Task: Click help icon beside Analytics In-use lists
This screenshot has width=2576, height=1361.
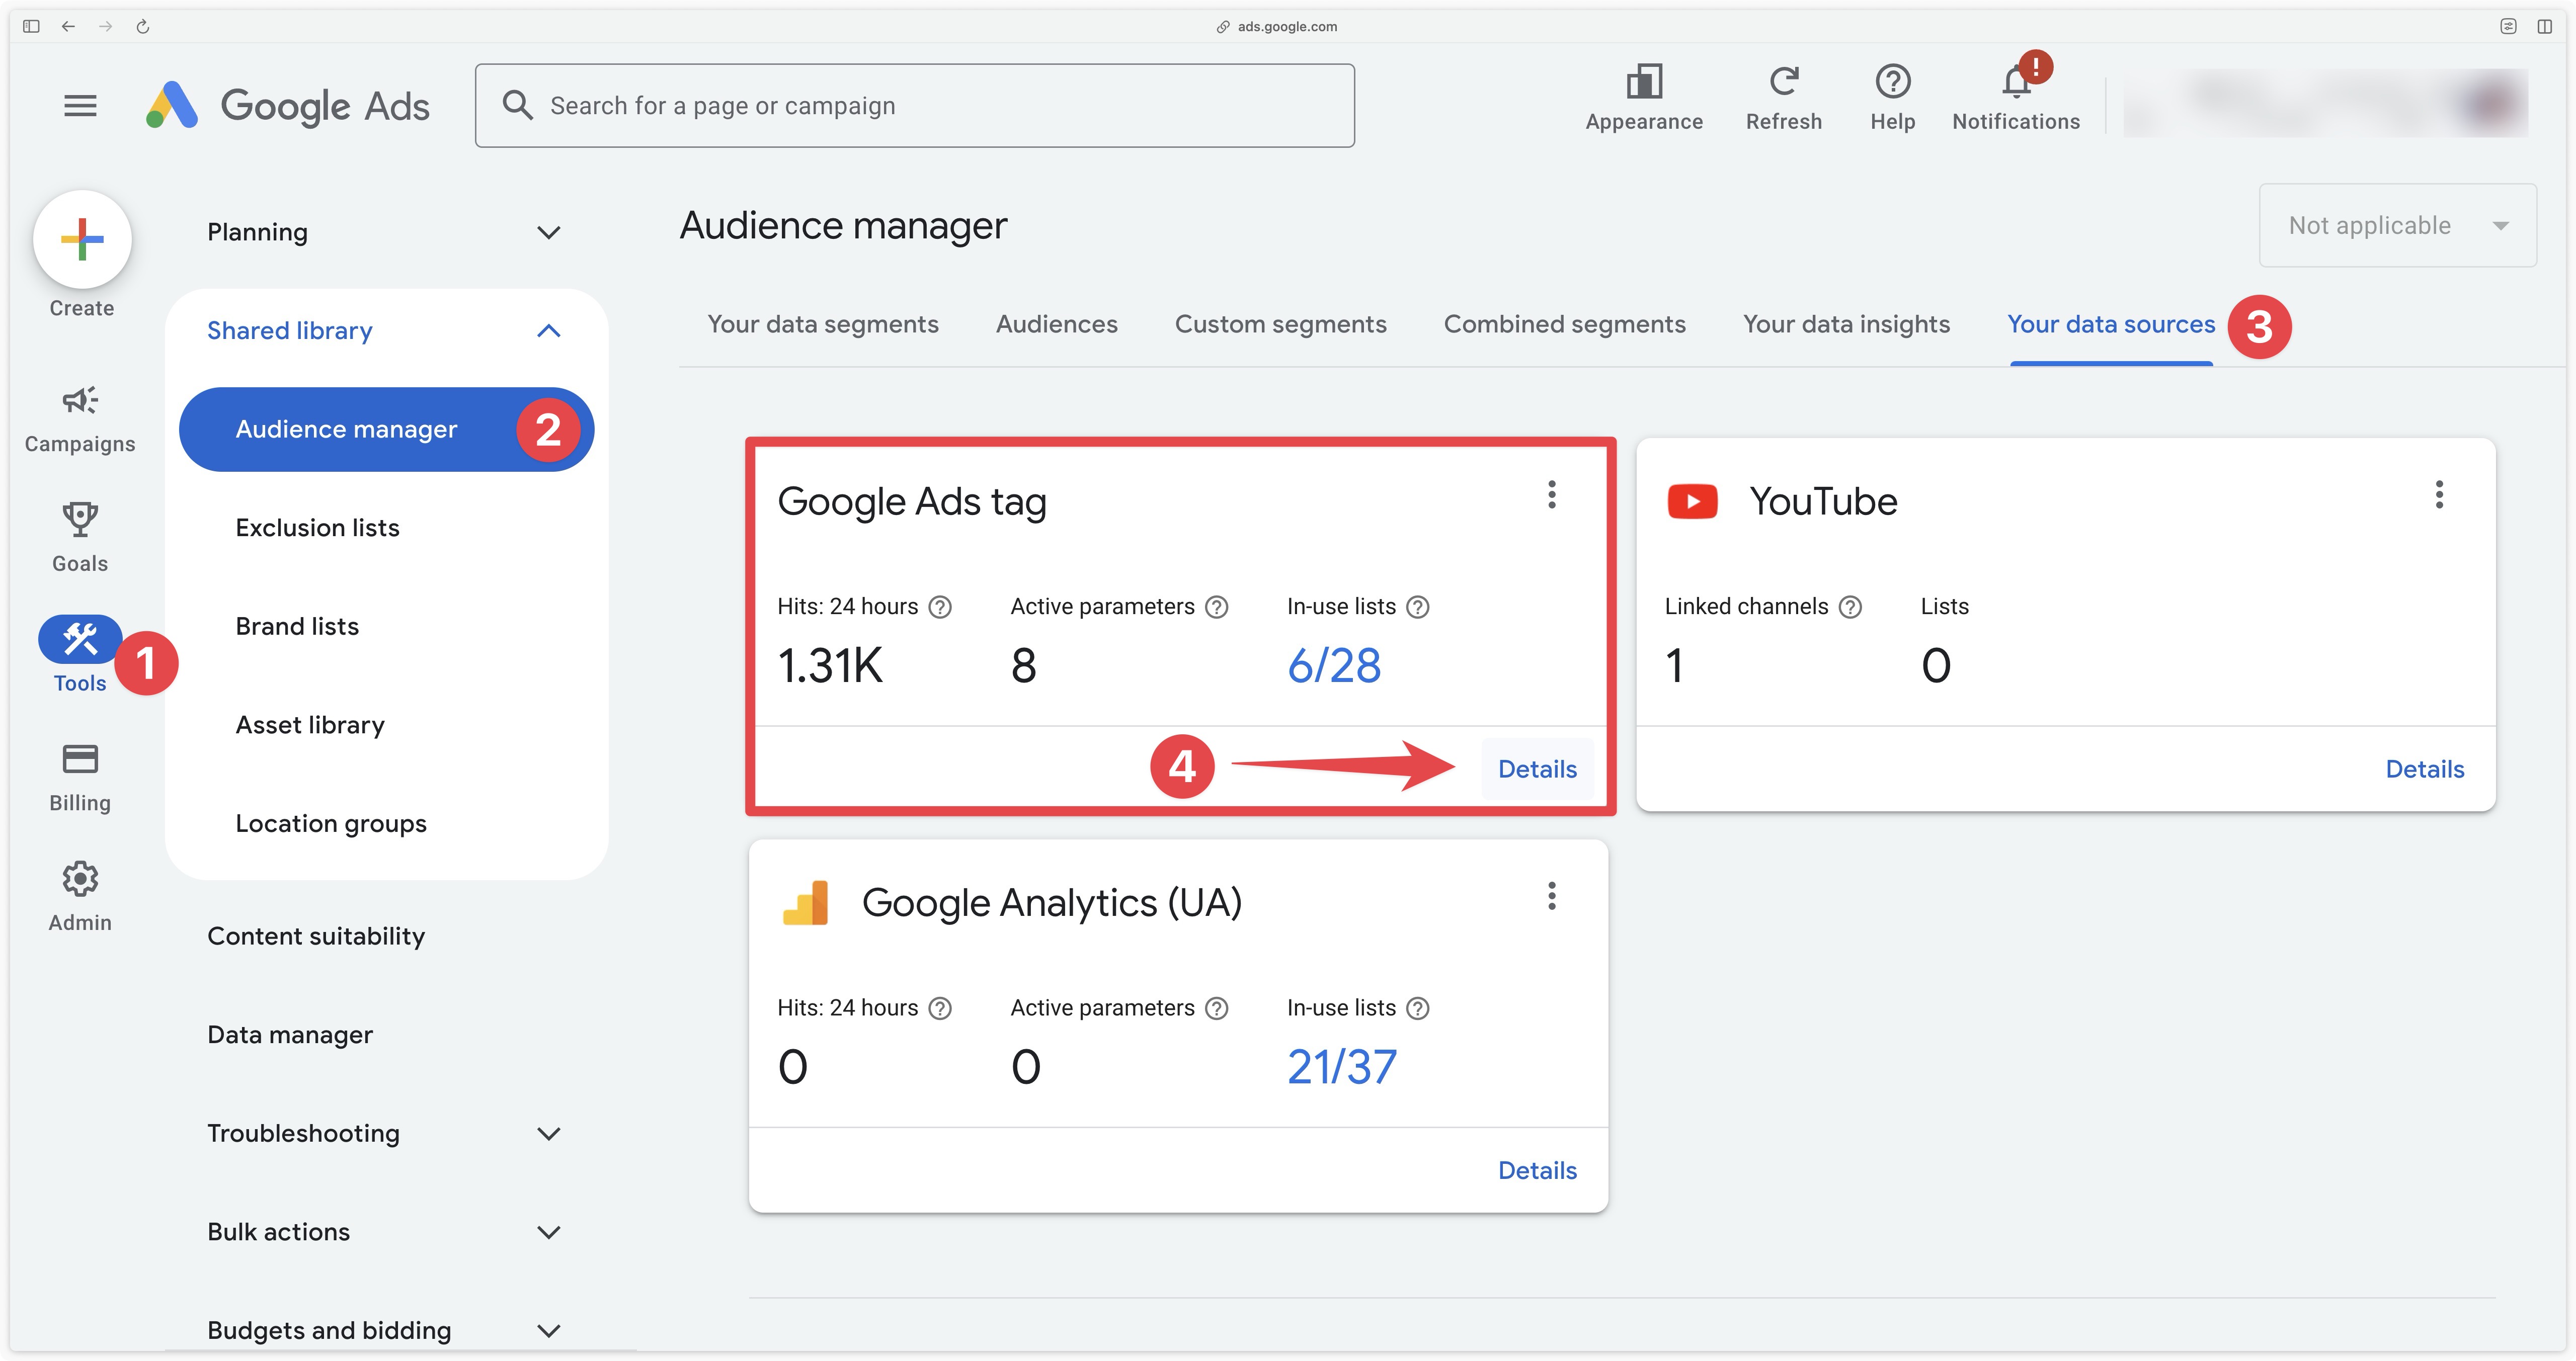Action: 1418,1008
